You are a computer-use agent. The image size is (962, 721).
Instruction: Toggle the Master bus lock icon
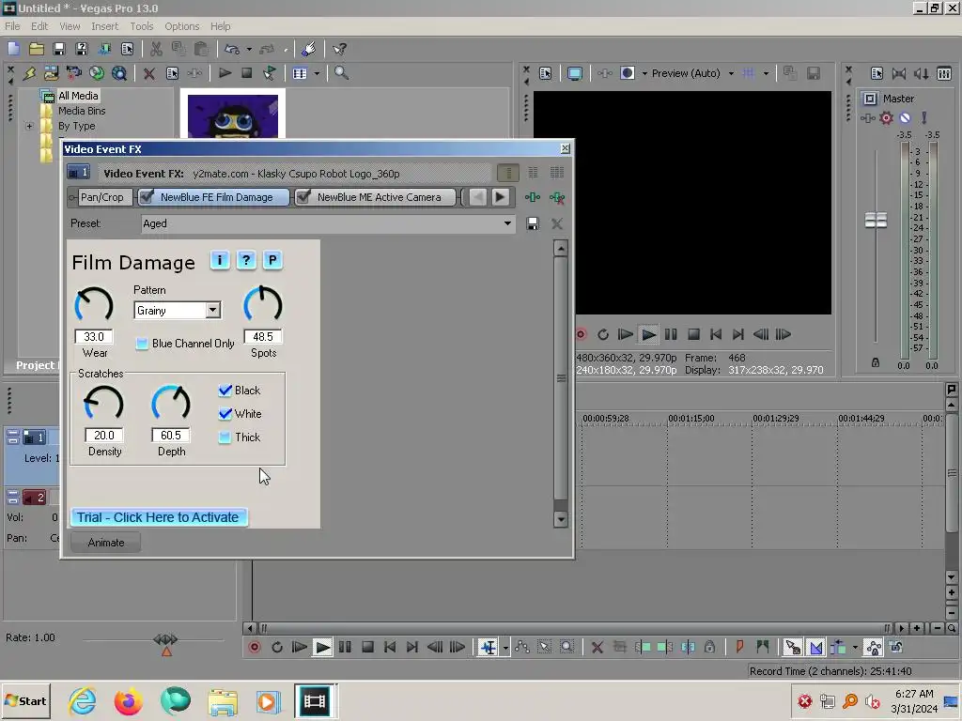point(876,363)
